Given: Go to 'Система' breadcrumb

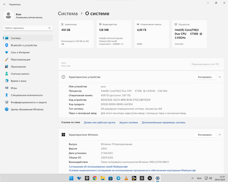Looking at the screenshot, I should click(x=68, y=14).
